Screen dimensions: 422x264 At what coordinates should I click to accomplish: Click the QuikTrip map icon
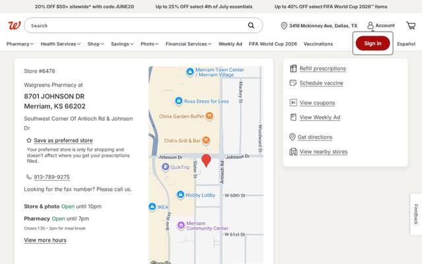coord(166,167)
